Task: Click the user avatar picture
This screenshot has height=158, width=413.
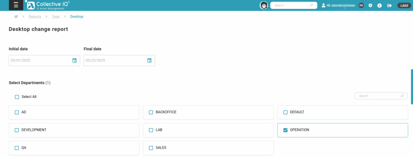Action: 264,5
